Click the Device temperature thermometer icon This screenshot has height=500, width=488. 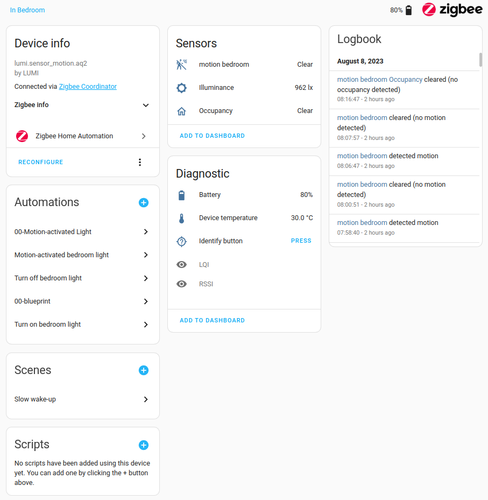[x=181, y=217]
